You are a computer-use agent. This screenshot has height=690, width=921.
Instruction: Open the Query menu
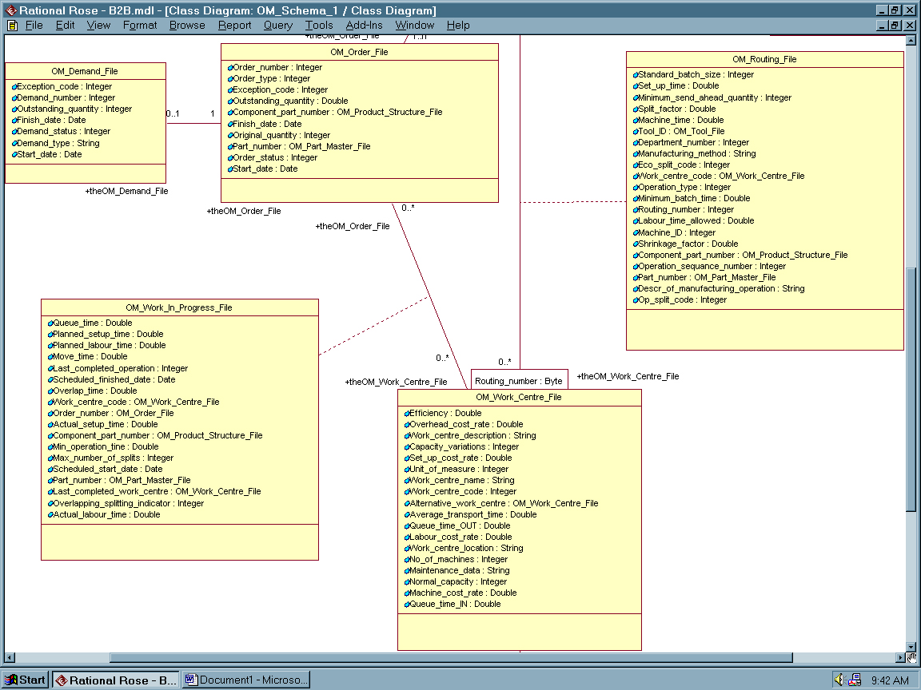278,26
